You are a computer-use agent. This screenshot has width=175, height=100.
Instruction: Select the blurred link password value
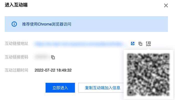point(42,57)
